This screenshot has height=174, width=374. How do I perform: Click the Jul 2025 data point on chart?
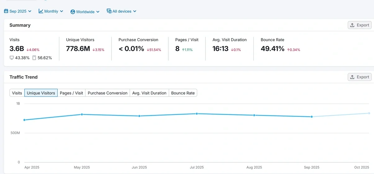(x=197, y=114)
